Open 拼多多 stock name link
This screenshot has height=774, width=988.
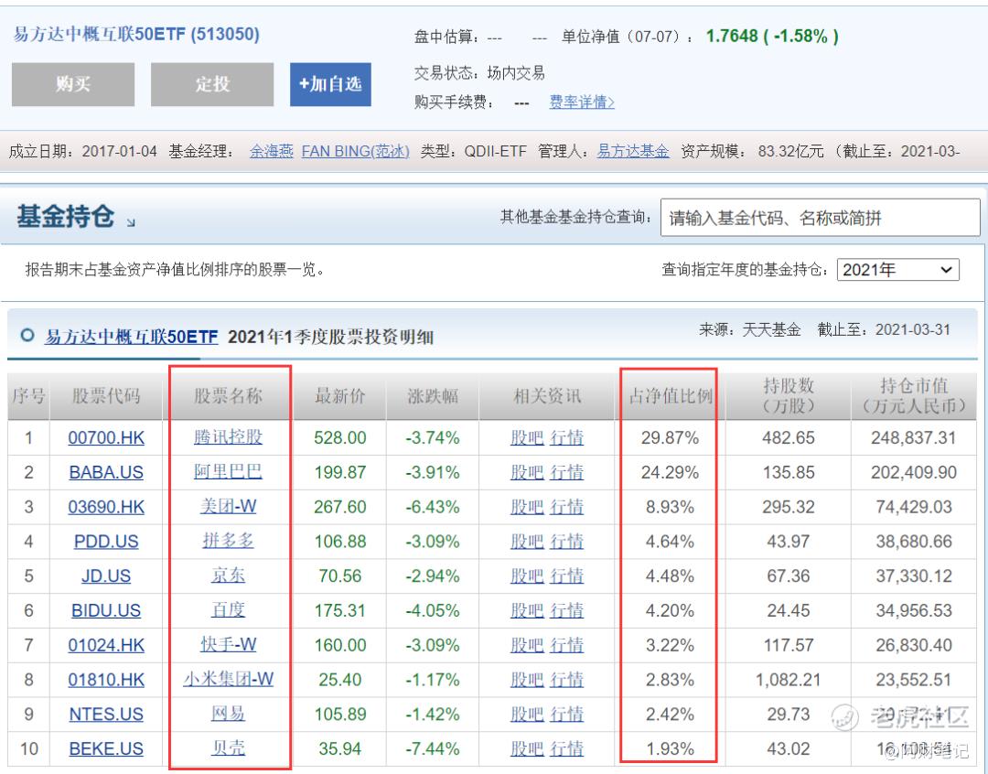click(x=228, y=541)
